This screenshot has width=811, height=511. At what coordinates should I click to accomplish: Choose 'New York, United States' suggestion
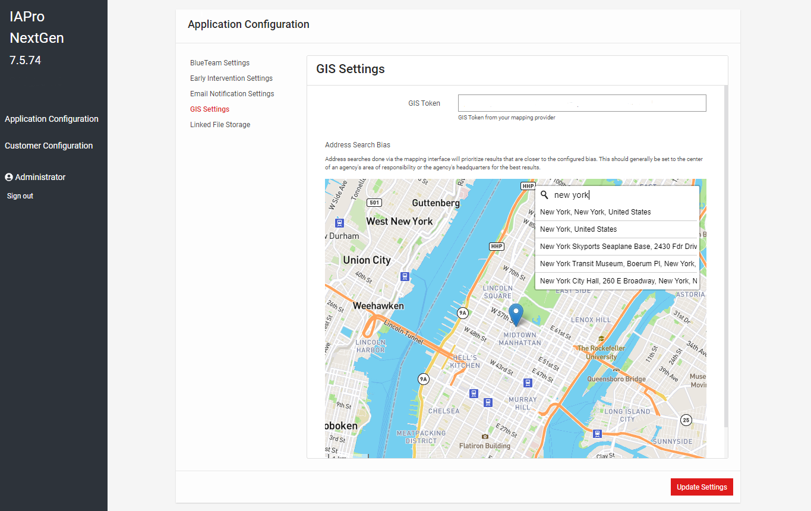tap(617, 229)
